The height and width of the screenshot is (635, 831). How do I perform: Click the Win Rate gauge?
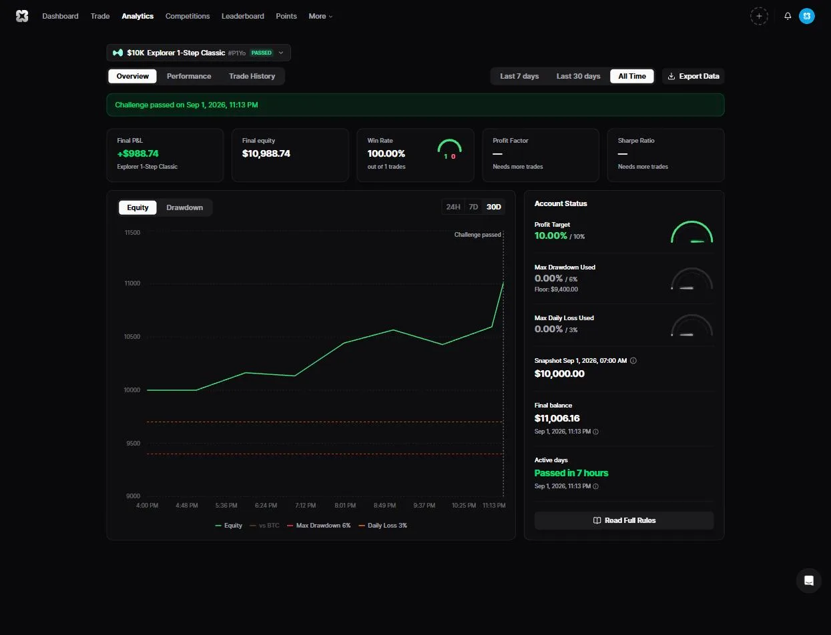(449, 149)
